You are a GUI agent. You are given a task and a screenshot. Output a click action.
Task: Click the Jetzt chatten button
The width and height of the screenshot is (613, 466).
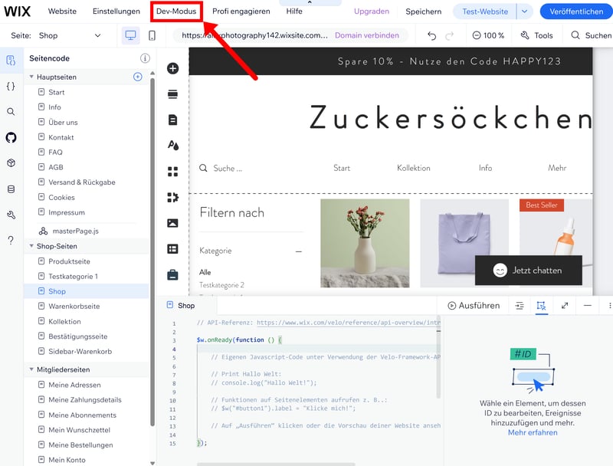(x=528, y=271)
